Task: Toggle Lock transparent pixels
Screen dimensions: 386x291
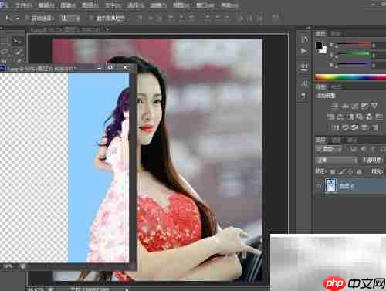Action: click(333, 171)
